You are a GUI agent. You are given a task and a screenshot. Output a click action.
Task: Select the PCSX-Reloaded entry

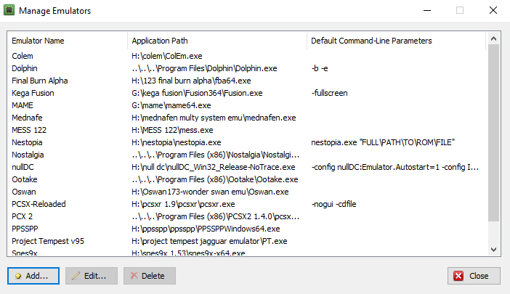pos(247,204)
